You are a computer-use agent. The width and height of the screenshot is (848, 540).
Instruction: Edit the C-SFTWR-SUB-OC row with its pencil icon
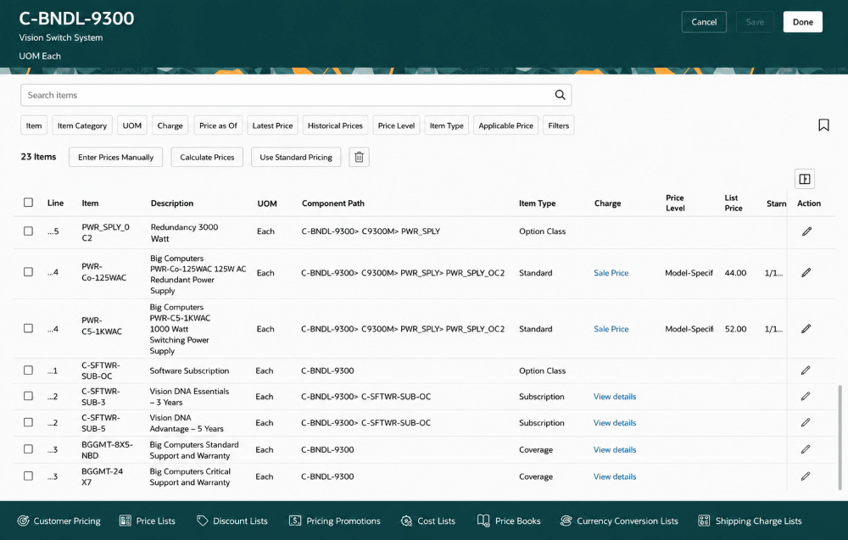(806, 370)
